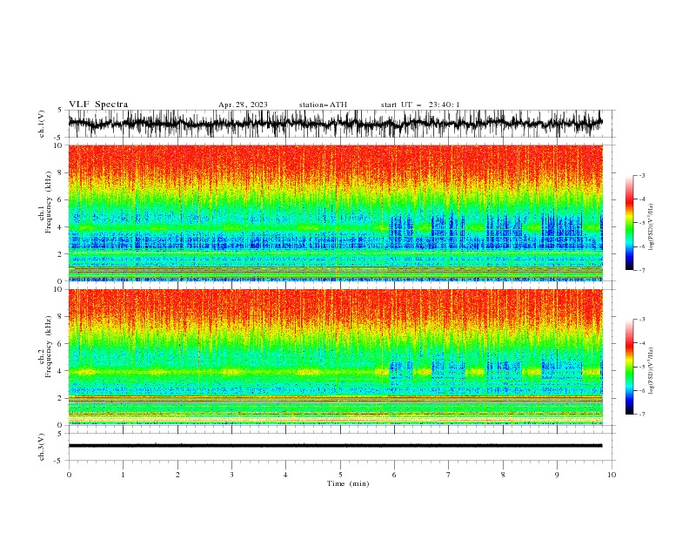Click the 'Time (min)' axis label
The image size is (689, 533).
point(348,483)
